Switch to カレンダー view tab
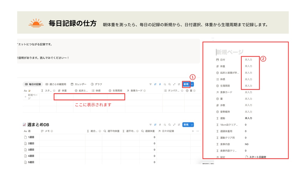The image size is (306, 172). [79, 84]
